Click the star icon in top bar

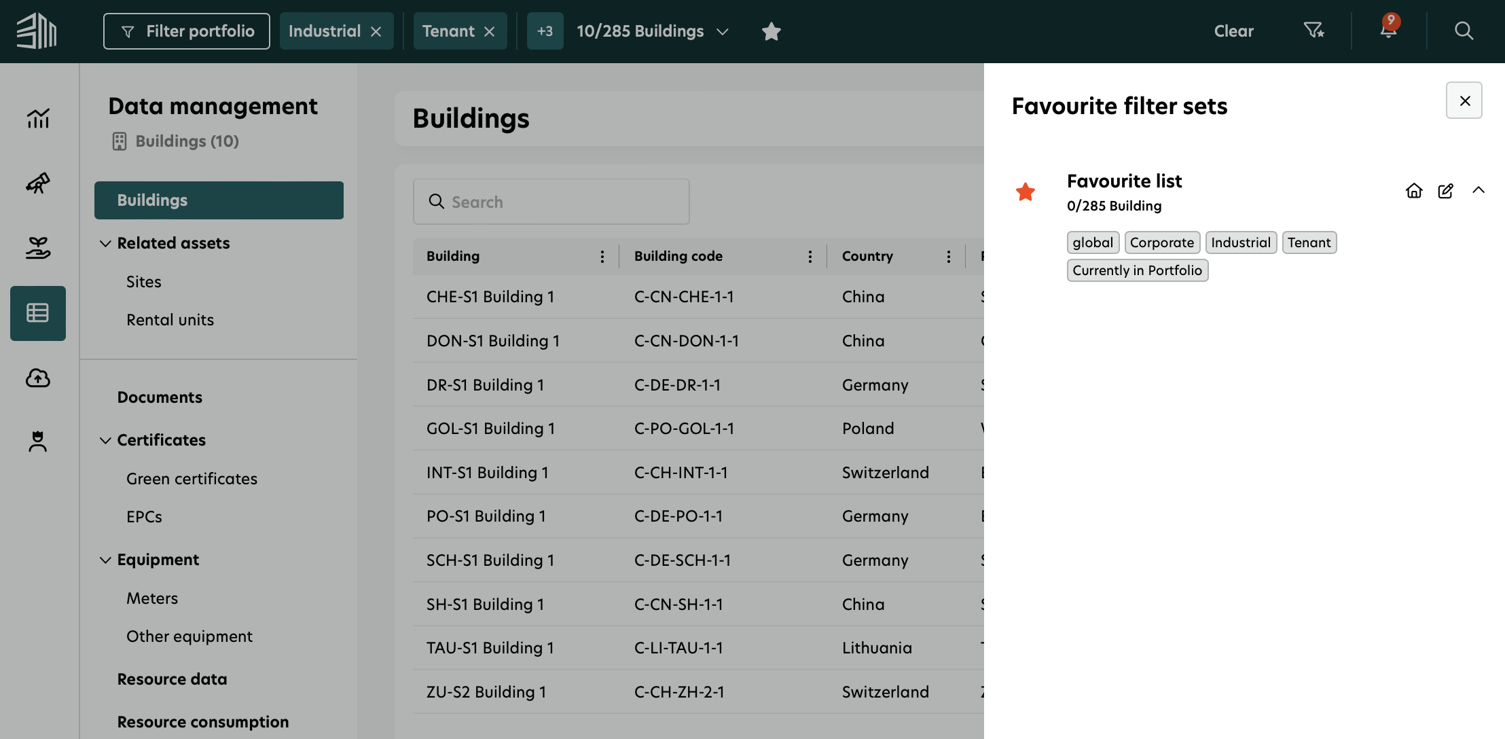click(x=772, y=31)
